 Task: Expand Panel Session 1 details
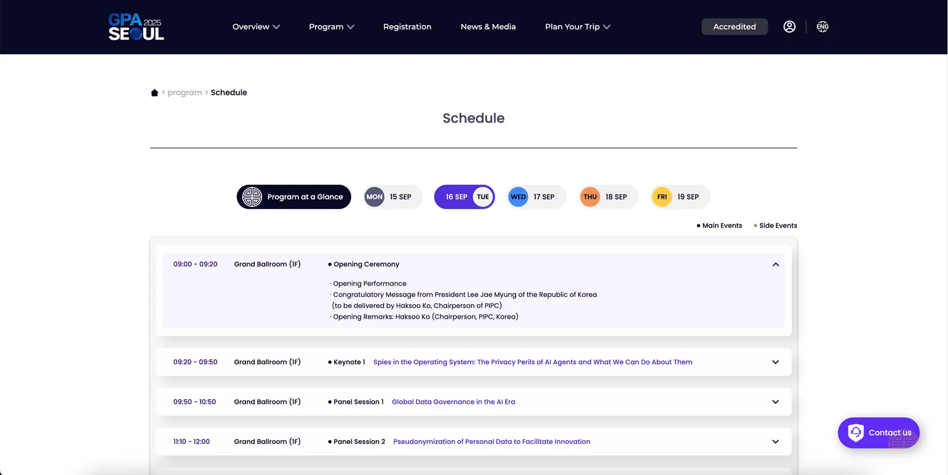pyautogui.click(x=775, y=402)
